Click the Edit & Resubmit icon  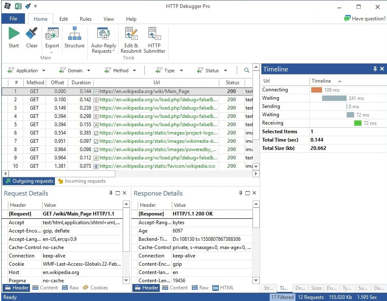coord(131,34)
